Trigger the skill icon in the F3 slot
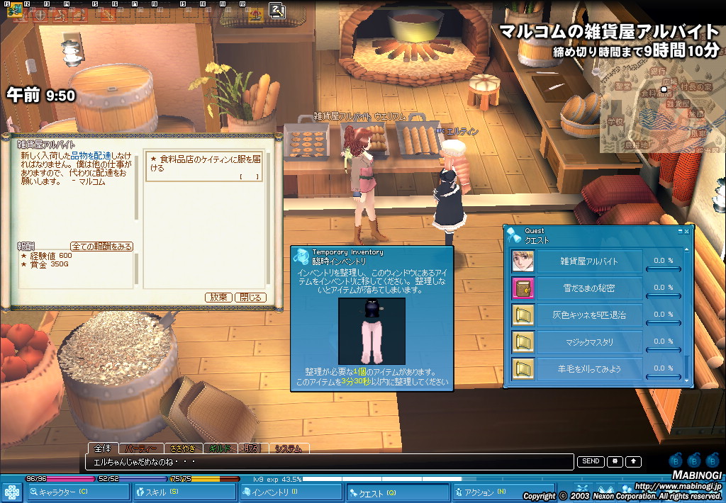The image size is (726, 503). point(60,15)
